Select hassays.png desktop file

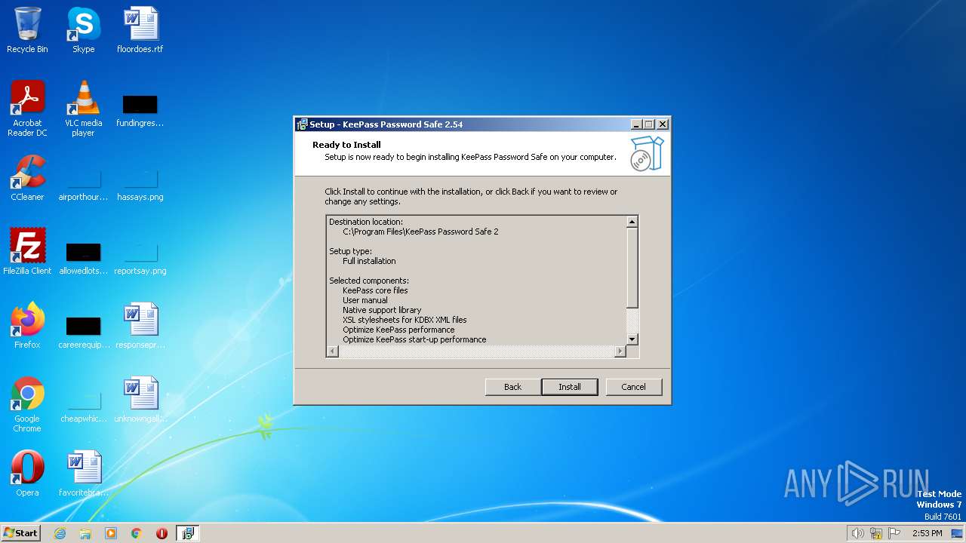(140, 185)
